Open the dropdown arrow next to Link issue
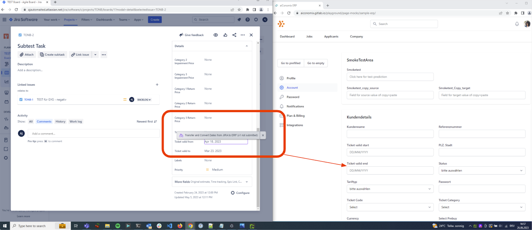 [x=95, y=55]
